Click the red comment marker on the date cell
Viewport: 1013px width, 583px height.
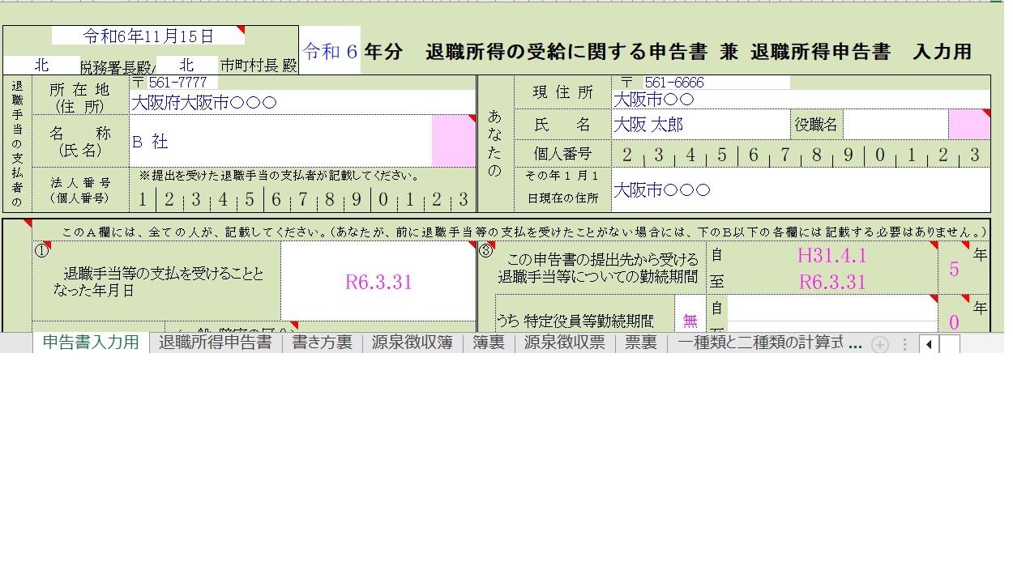click(x=241, y=27)
